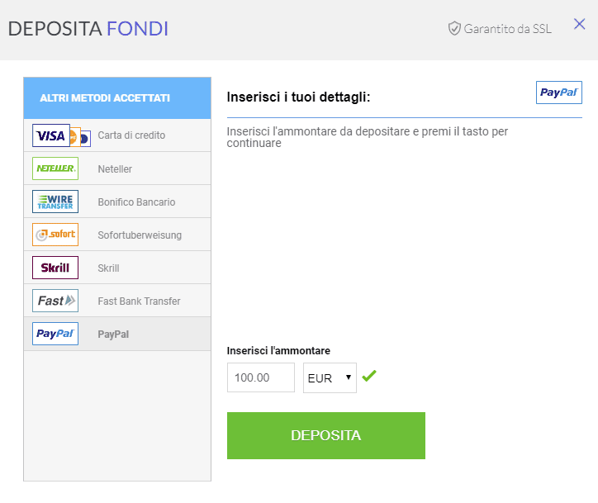The width and height of the screenshot is (598, 503).
Task: Click the green DEPOSITA button
Action: pyautogui.click(x=326, y=435)
